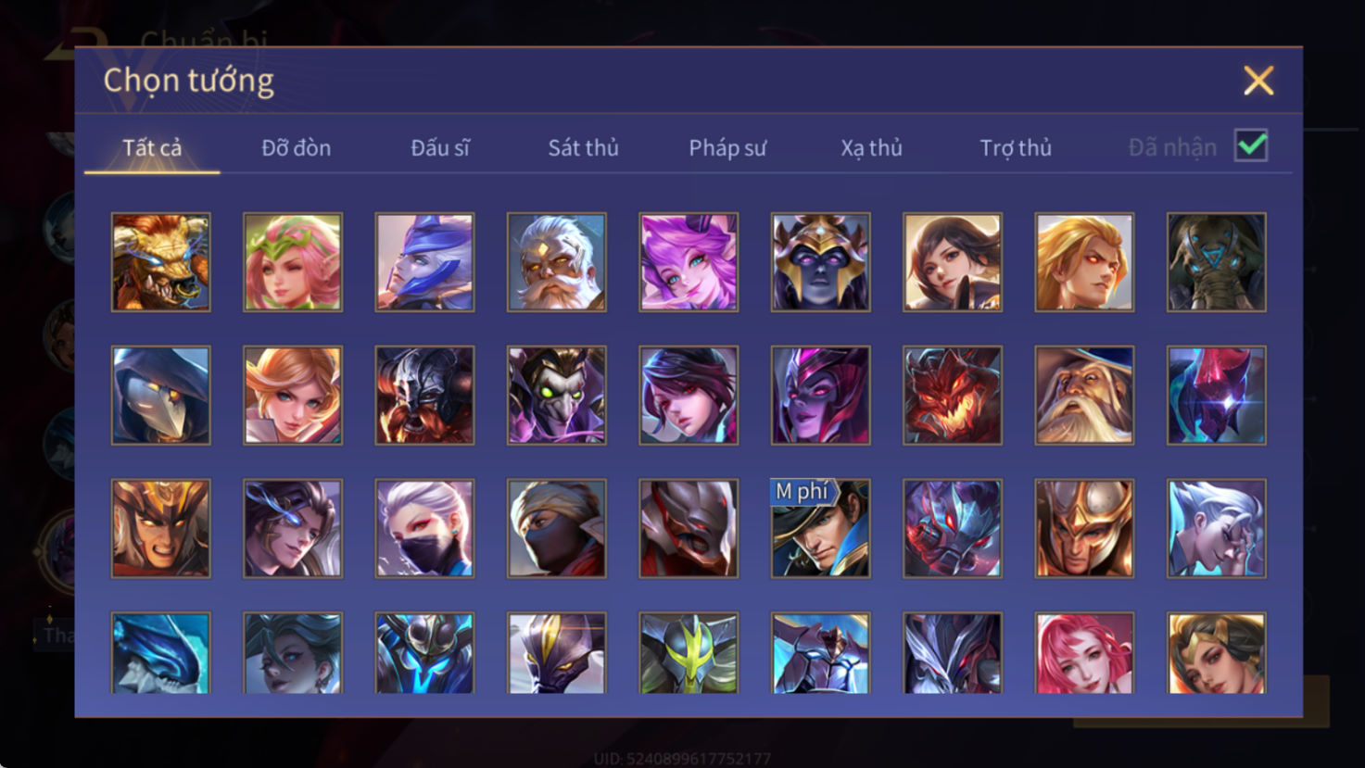Choose the grey-bearded wizard hat hero
This screenshot has height=768, width=1365.
[1084, 396]
